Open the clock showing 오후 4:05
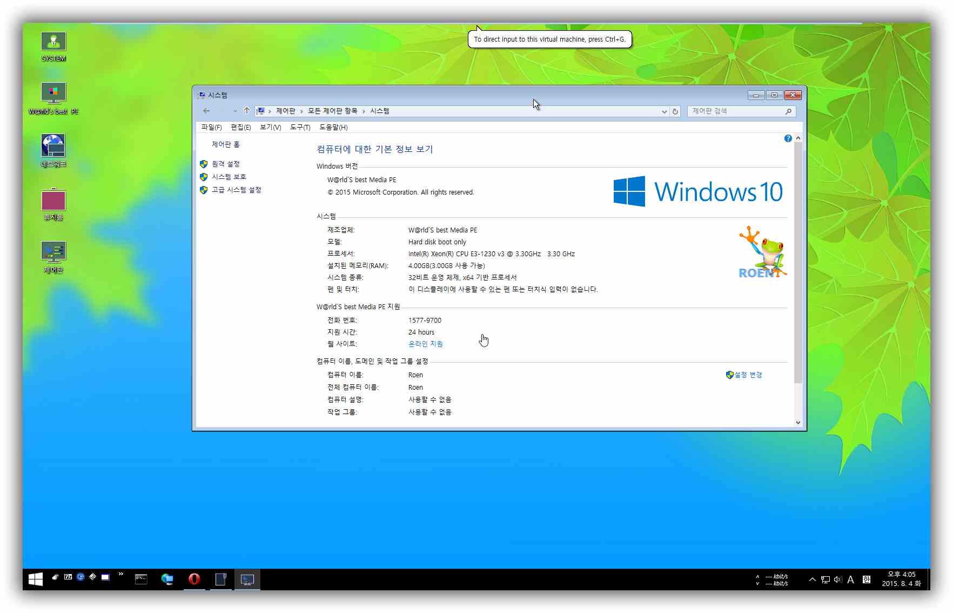The height and width of the screenshot is (613, 953). tap(902, 579)
